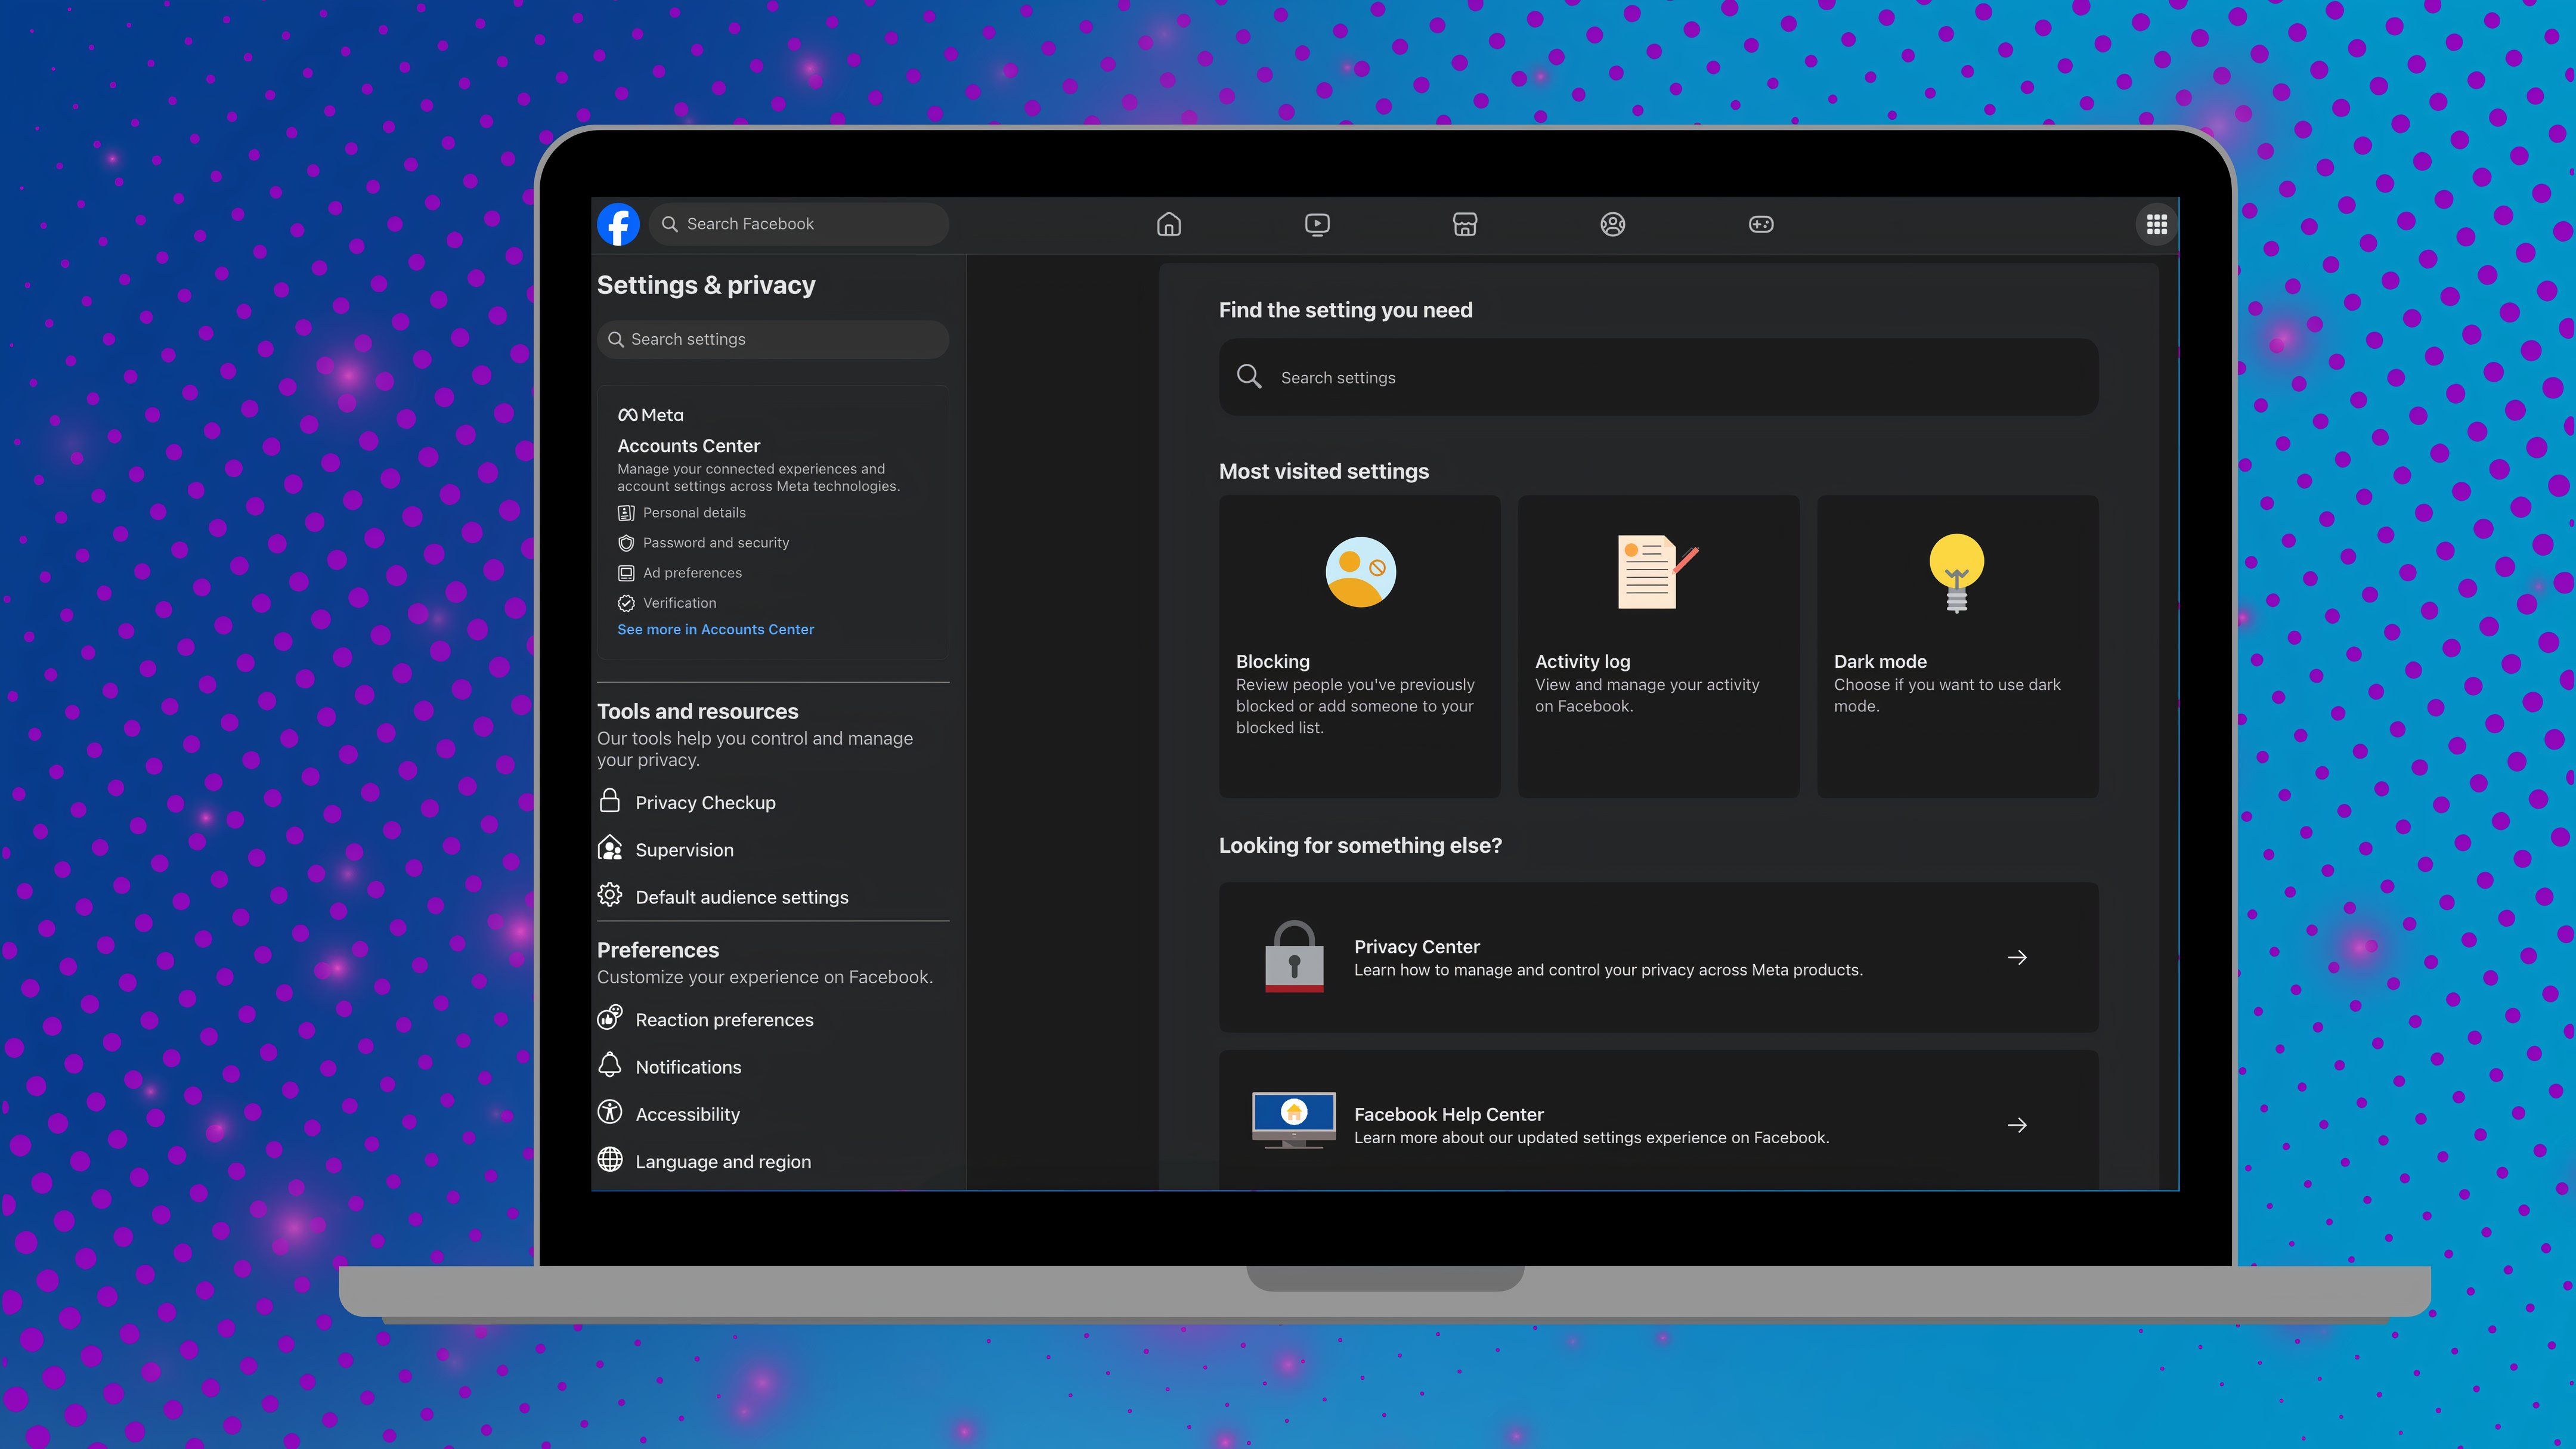Viewport: 2576px width, 1449px height.
Task: Open the Home feed icon
Action: (x=1168, y=224)
